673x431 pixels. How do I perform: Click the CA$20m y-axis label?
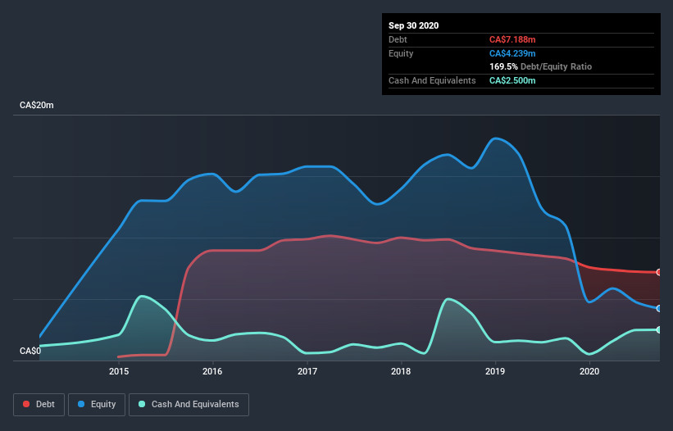(37, 105)
